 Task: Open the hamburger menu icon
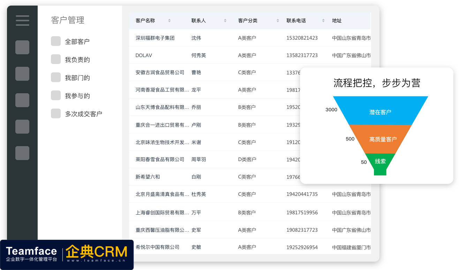point(22,20)
